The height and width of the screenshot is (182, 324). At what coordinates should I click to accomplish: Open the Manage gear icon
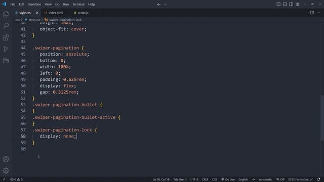tap(6, 170)
